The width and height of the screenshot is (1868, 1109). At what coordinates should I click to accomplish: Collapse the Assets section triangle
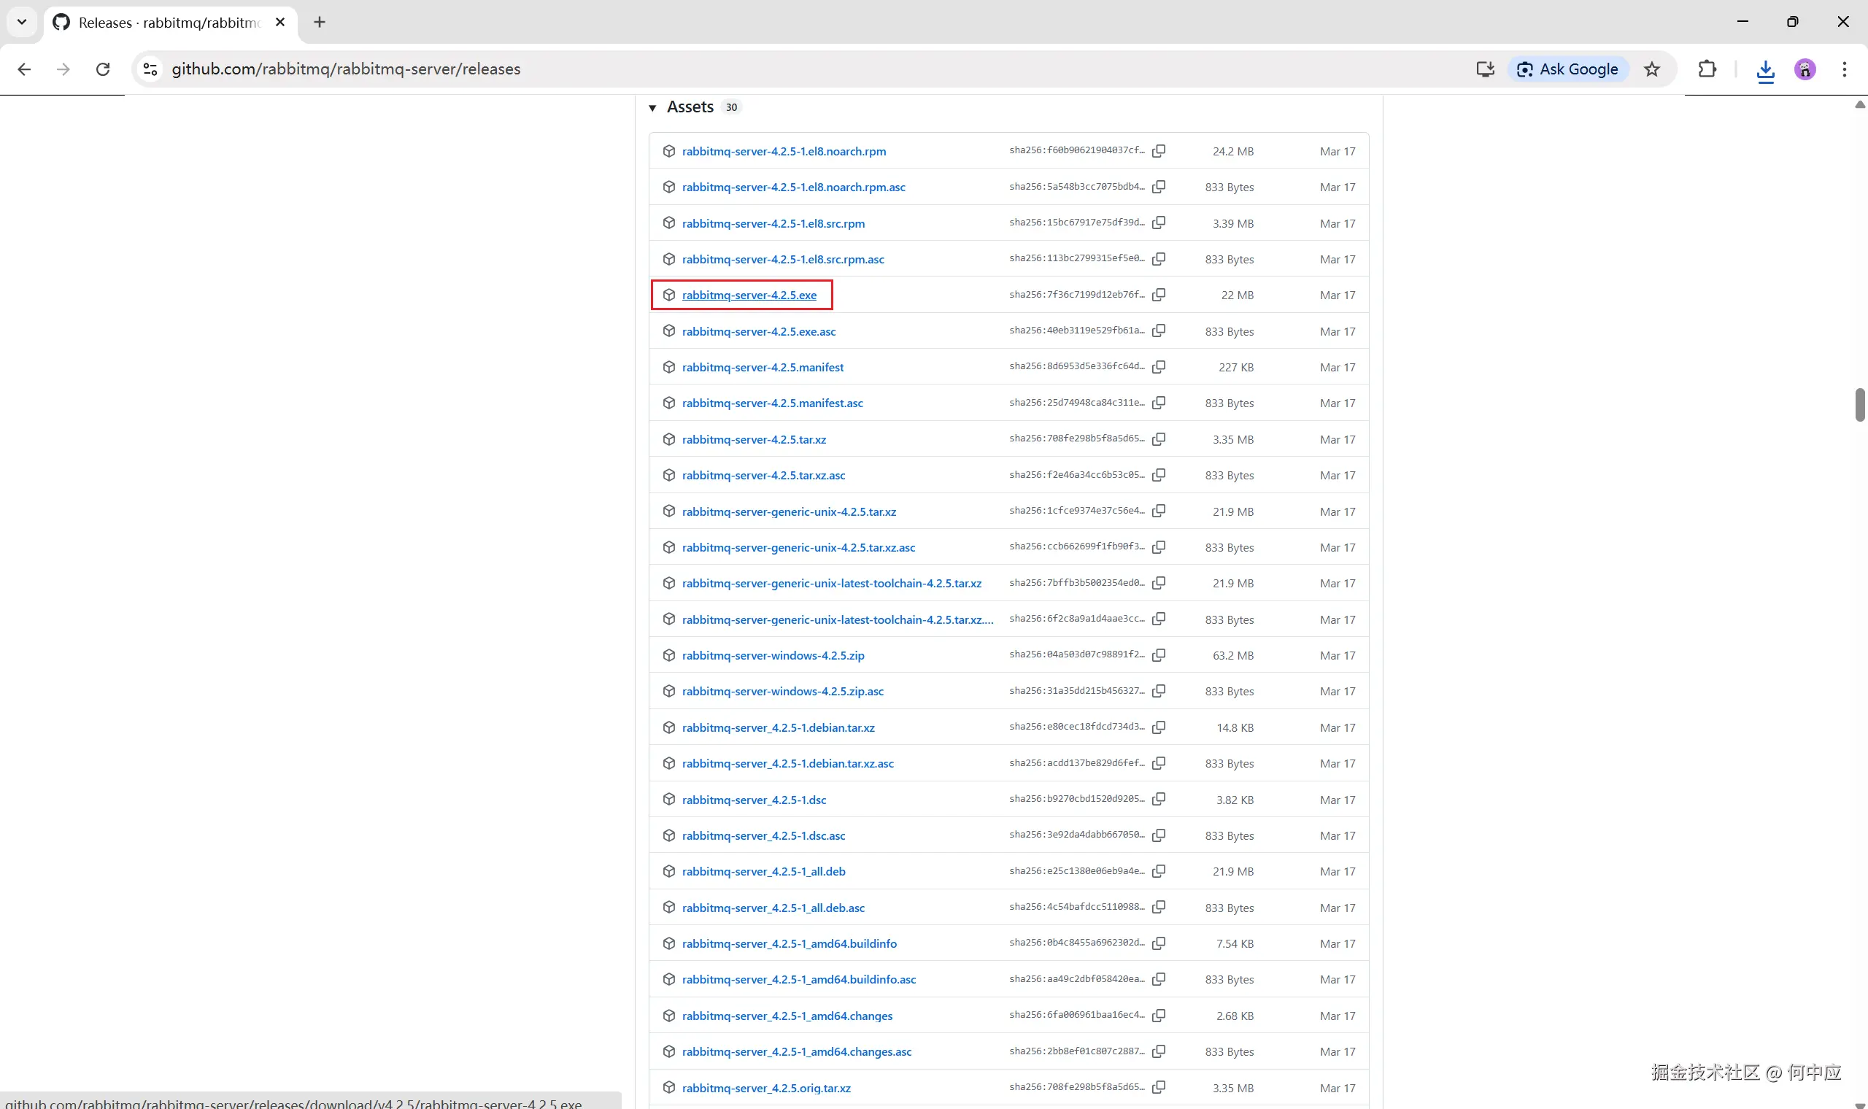pos(652,109)
